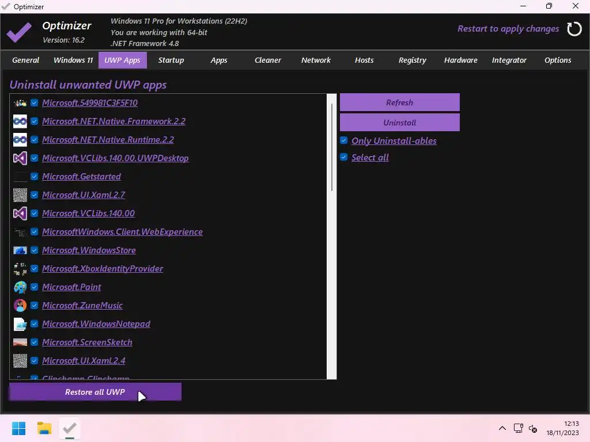This screenshot has width=590, height=442.
Task: Switch to the General tab
Action: pos(25,60)
